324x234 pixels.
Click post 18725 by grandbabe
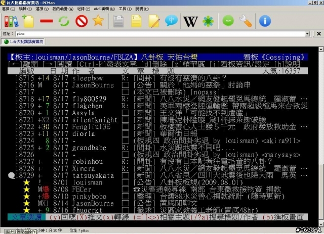click(x=157, y=148)
